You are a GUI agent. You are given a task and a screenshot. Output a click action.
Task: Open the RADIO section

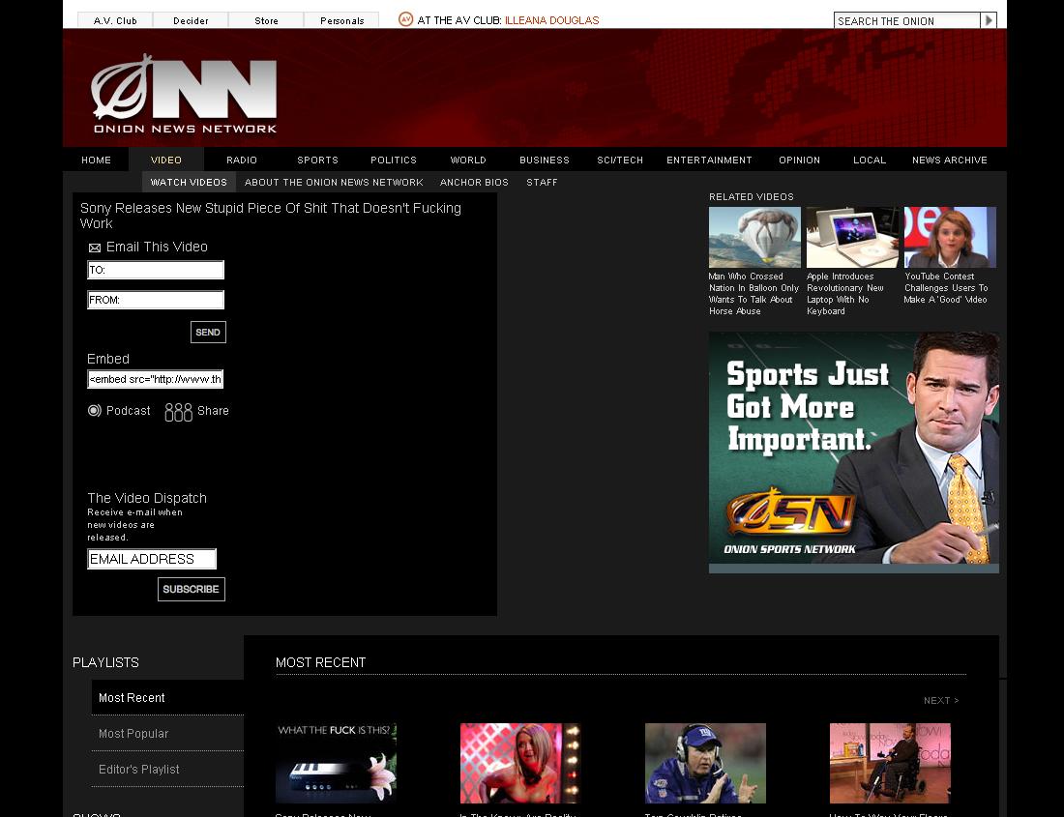point(242,160)
